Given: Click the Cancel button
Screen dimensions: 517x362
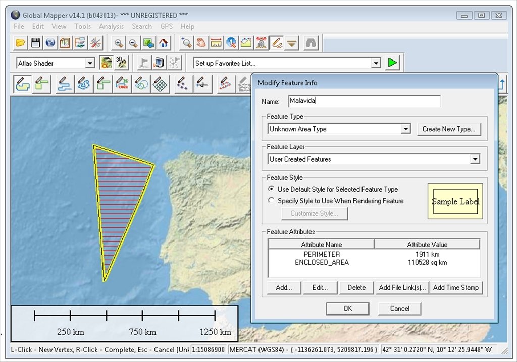Looking at the screenshot, I should point(400,309).
